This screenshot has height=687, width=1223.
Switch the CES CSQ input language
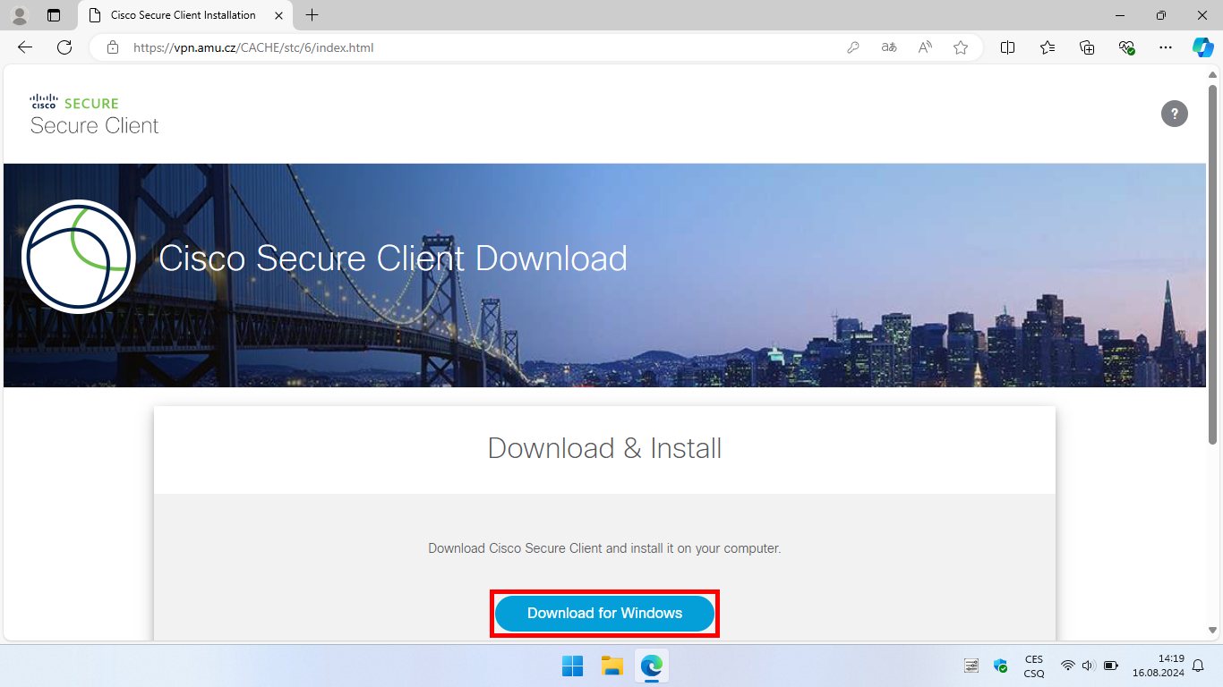click(x=1034, y=666)
